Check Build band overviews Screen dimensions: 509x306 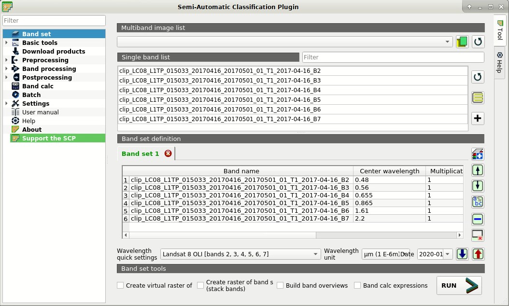pos(280,285)
